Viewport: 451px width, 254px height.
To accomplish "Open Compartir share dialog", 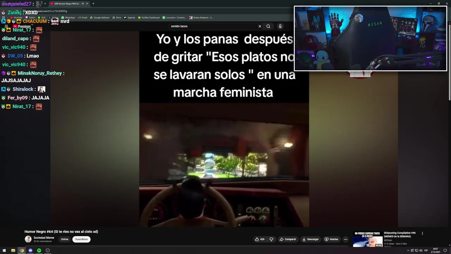I will tap(288, 239).
